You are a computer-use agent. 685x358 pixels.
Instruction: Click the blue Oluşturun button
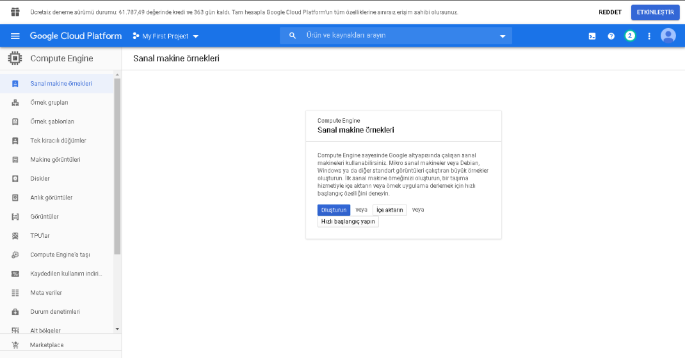tap(334, 210)
